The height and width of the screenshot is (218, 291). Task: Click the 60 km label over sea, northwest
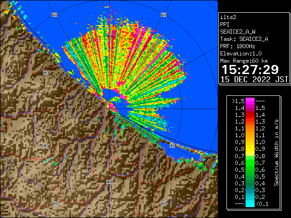click(x=55, y=15)
